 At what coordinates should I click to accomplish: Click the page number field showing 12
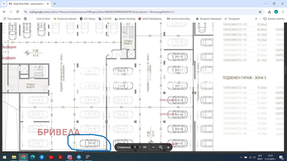click(135, 147)
